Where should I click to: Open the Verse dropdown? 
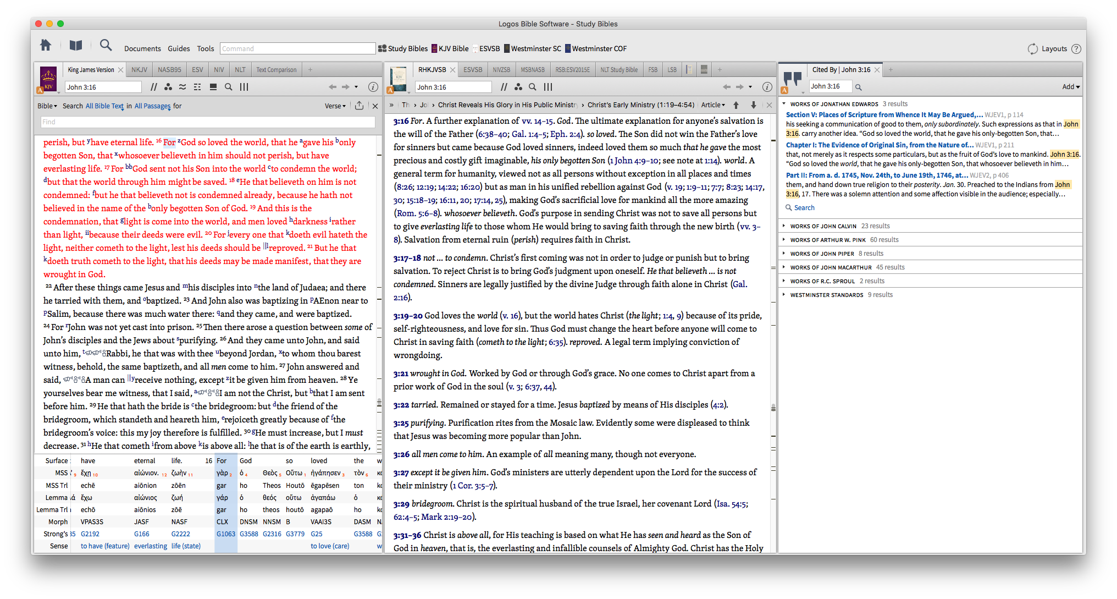335,106
